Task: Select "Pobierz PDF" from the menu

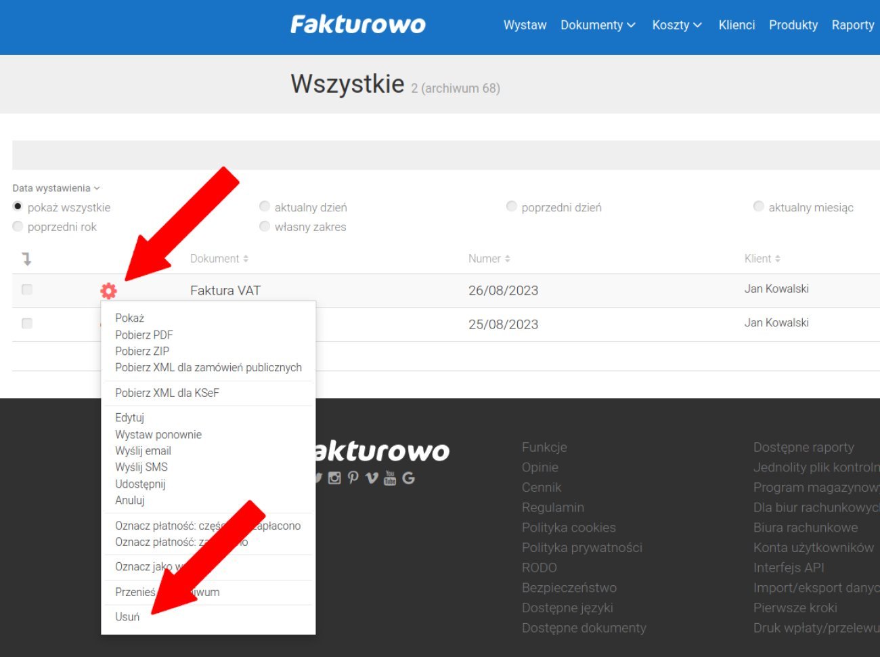Action: (x=144, y=335)
